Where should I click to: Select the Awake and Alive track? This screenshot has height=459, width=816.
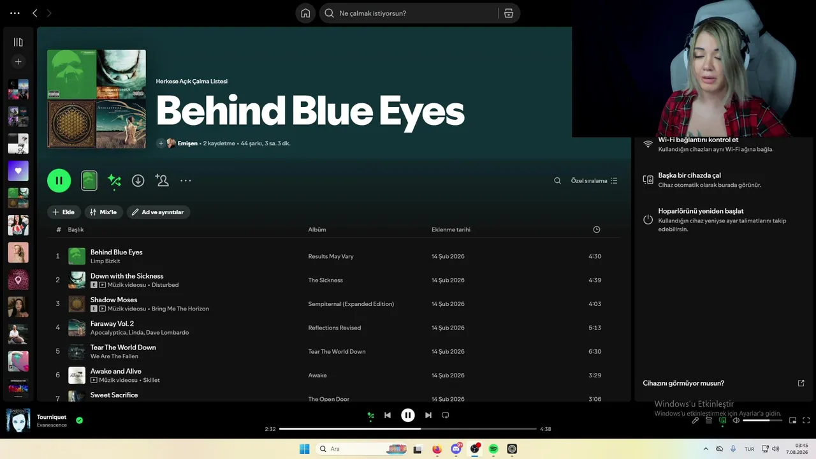(x=116, y=371)
